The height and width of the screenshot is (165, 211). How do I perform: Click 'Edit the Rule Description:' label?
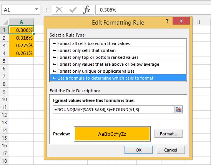point(75,91)
